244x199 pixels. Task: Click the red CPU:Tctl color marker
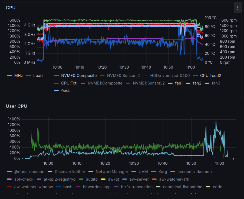56,83
